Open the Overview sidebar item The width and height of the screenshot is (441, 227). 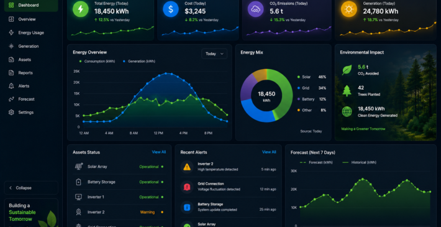[31, 19]
